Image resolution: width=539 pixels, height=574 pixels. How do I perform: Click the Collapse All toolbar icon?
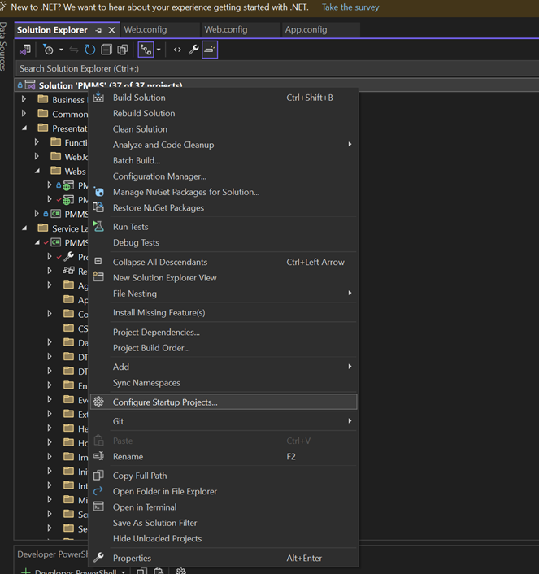point(106,50)
